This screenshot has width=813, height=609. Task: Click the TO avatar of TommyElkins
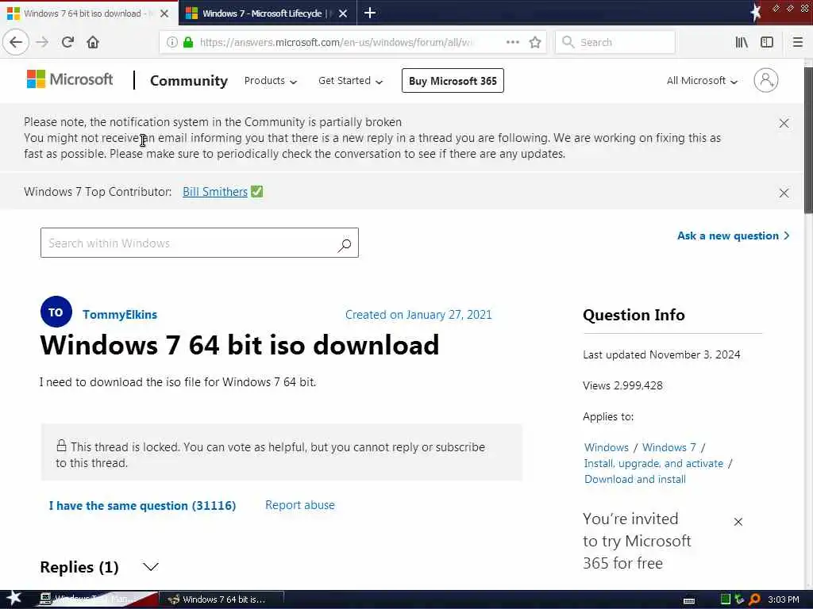point(56,312)
